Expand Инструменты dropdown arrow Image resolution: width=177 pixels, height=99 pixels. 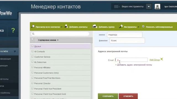[138, 27]
